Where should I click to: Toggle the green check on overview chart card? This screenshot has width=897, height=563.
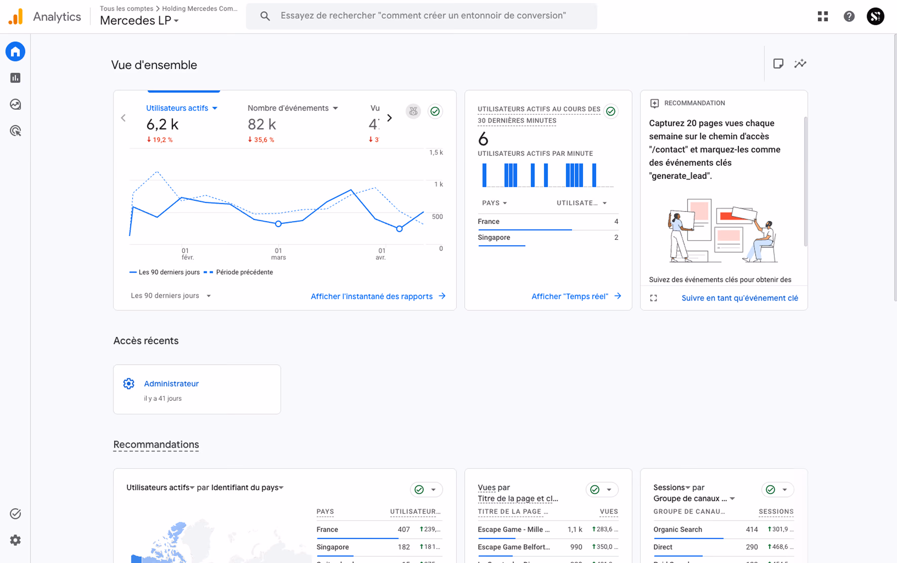point(435,111)
